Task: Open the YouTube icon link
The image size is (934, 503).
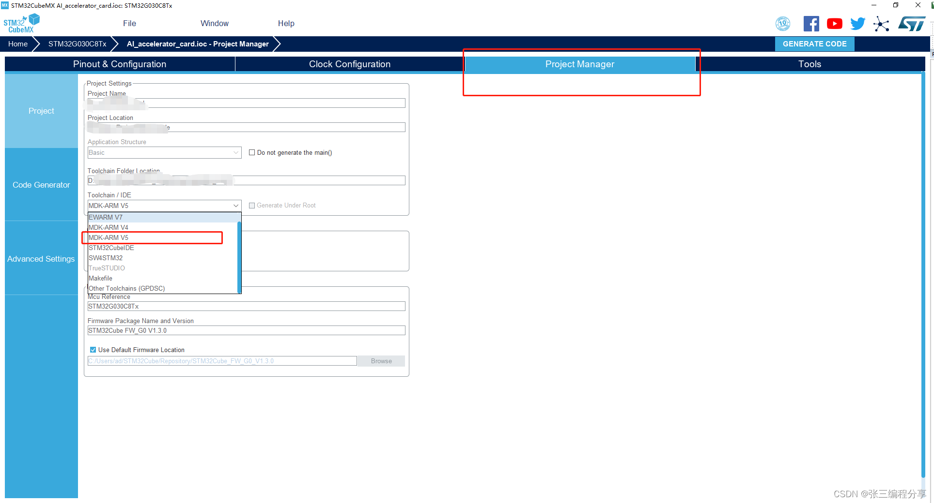Action: [x=834, y=24]
